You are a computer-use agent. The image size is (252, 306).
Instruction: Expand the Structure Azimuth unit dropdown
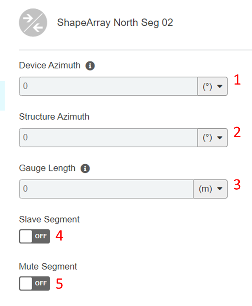coord(213,138)
